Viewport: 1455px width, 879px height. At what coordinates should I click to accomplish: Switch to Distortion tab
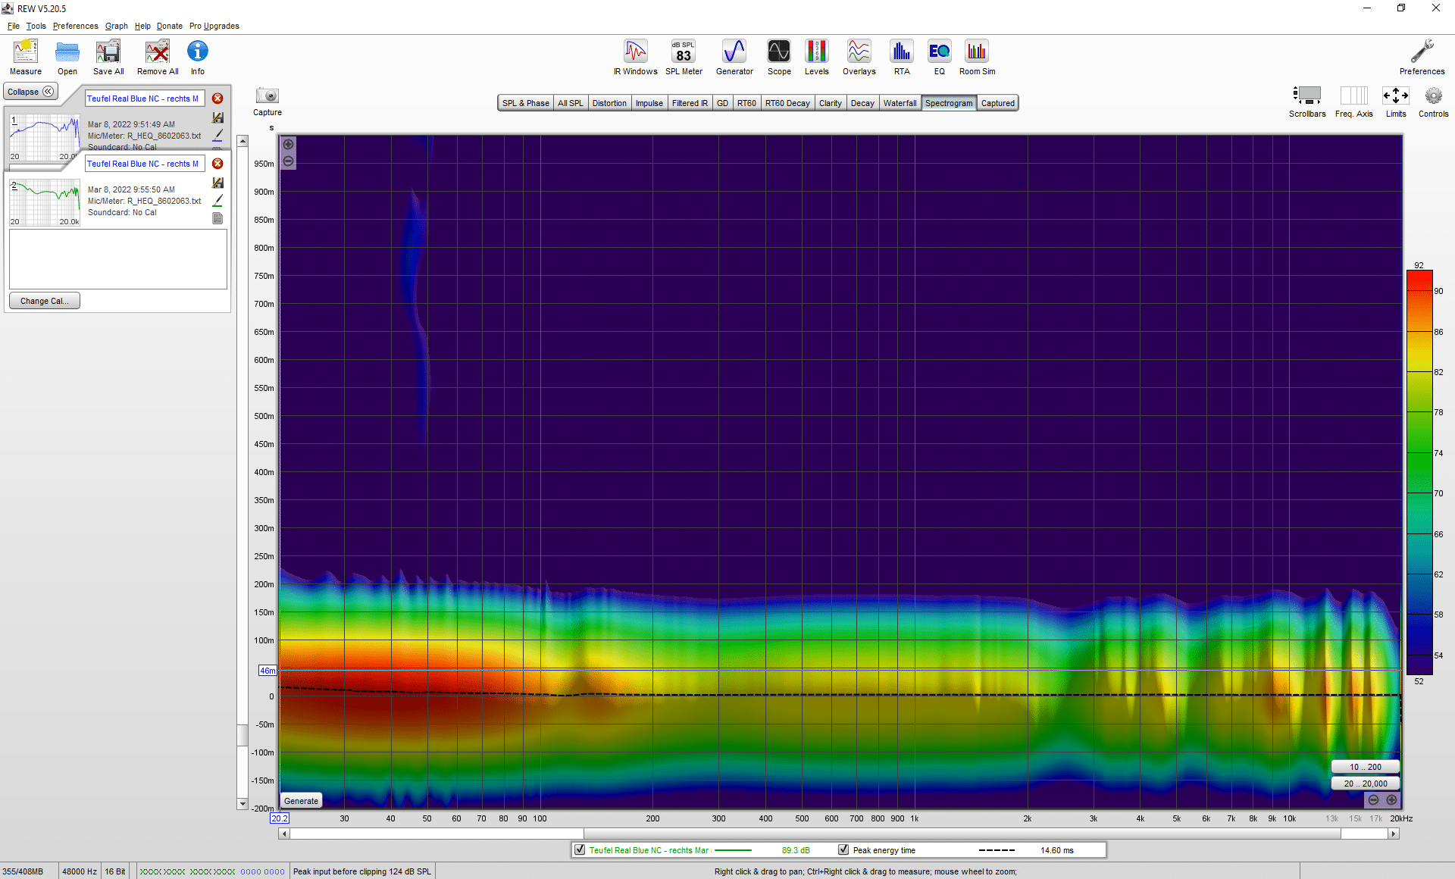(x=609, y=103)
